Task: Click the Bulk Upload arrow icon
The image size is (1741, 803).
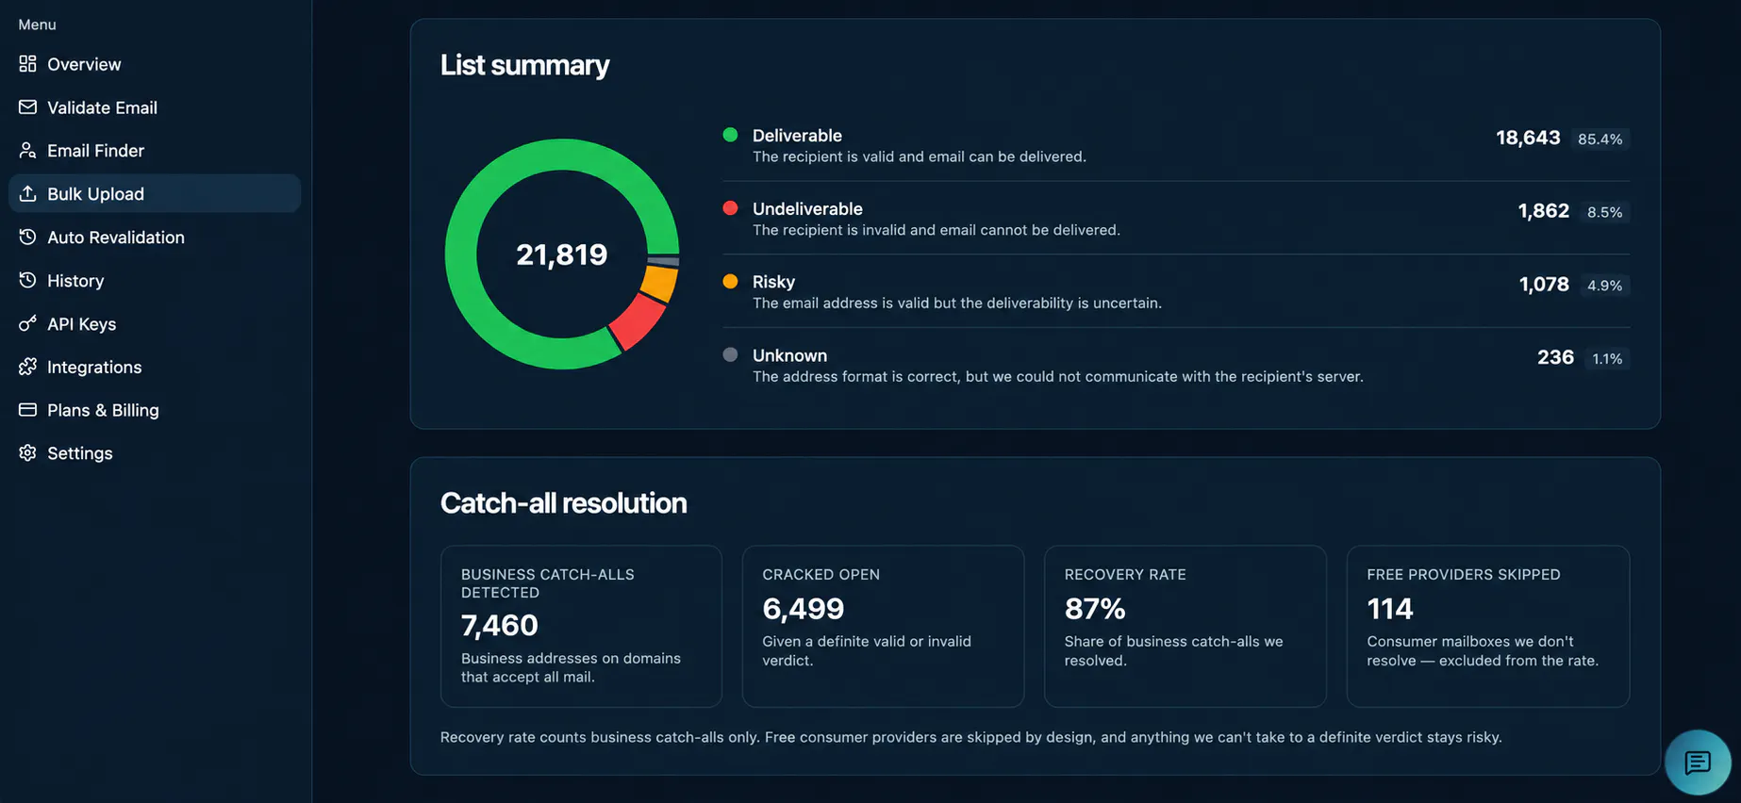Action: 27,193
